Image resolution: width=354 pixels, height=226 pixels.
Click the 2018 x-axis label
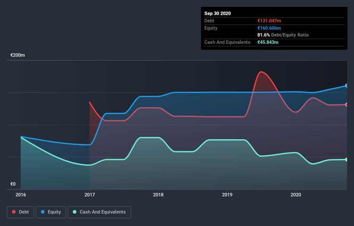(158, 195)
